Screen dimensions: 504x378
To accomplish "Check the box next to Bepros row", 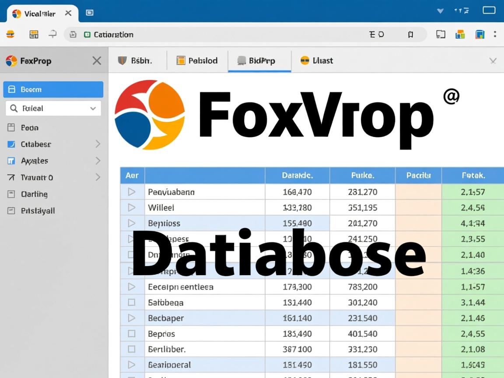I will [x=131, y=334].
